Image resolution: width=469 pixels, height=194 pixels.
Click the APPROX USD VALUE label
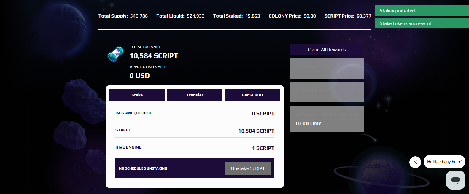point(149,67)
